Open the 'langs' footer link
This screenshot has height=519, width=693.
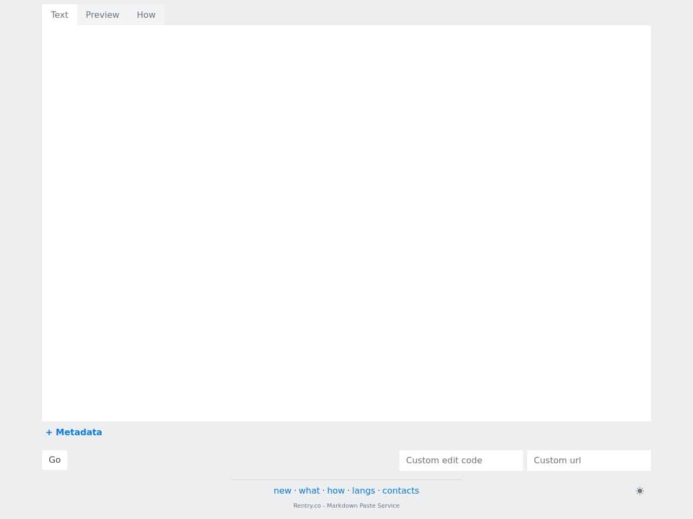click(x=363, y=490)
